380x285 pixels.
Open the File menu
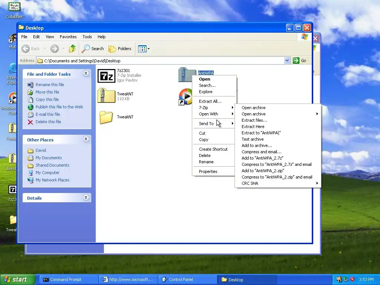[24, 37]
